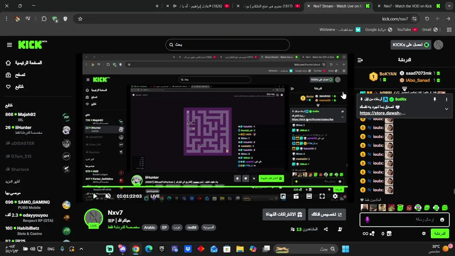Open Majah92 channel in followed list
This screenshot has width=455, height=256.
coord(38,117)
